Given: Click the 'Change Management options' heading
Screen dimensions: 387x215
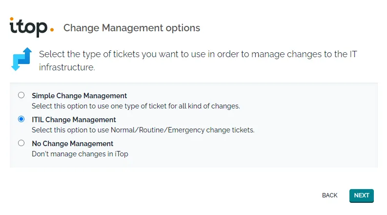Looking at the screenshot, I should (132, 28).
